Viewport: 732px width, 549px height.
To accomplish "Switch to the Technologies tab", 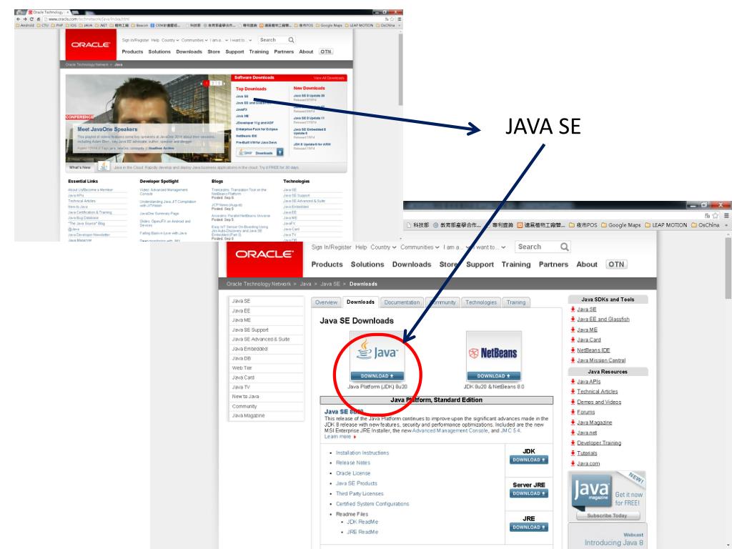I will point(481,302).
